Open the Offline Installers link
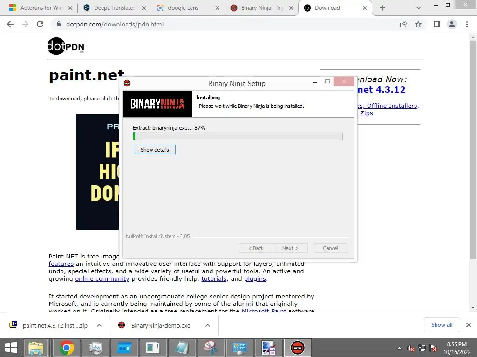 pyautogui.click(x=393, y=106)
